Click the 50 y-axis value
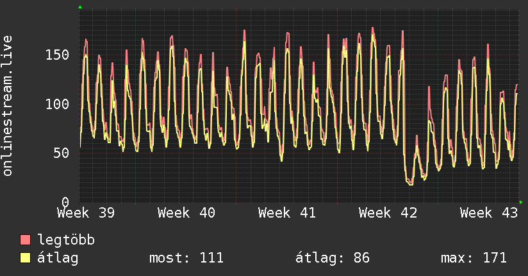This screenshot has height=276, width=528. point(62,153)
